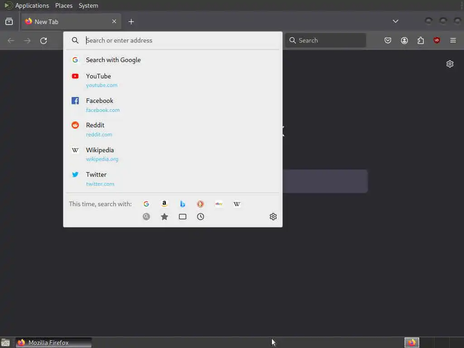Open the Extensions puzzle icon
This screenshot has height=348, width=464.
[420, 40]
